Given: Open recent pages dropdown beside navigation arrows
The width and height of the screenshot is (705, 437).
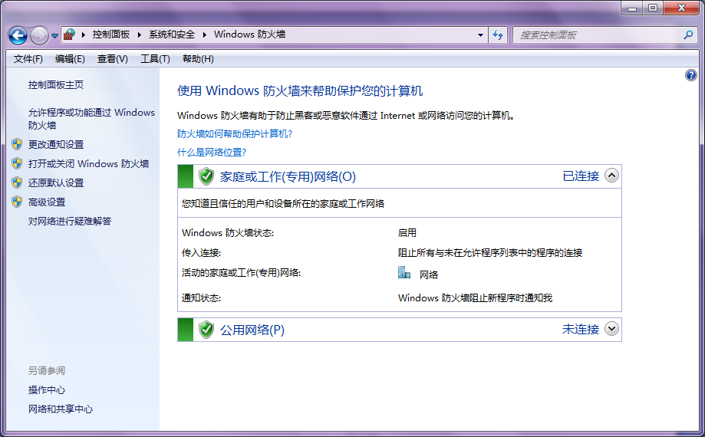Looking at the screenshot, I should (x=54, y=35).
